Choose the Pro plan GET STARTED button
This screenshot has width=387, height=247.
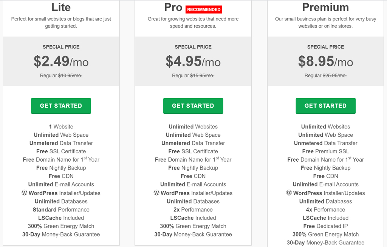[x=193, y=106]
